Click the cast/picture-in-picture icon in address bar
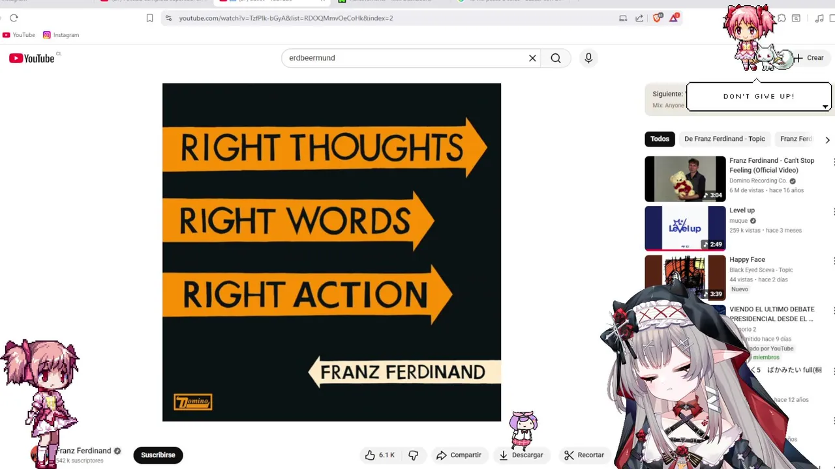Screen dimensions: 835x469 (623, 18)
